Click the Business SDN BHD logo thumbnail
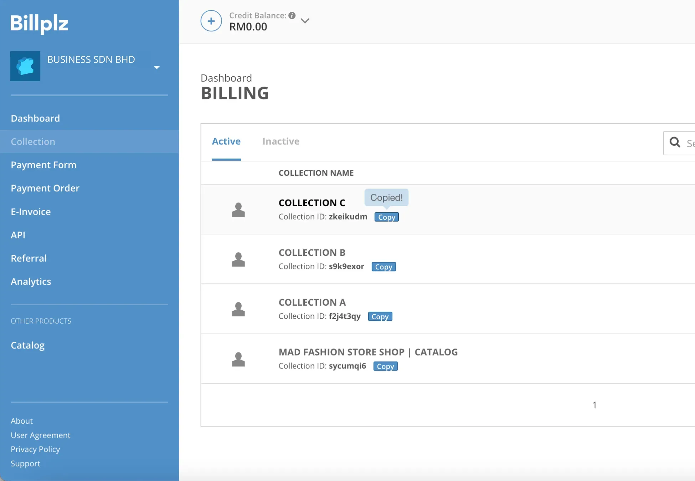 coord(25,66)
